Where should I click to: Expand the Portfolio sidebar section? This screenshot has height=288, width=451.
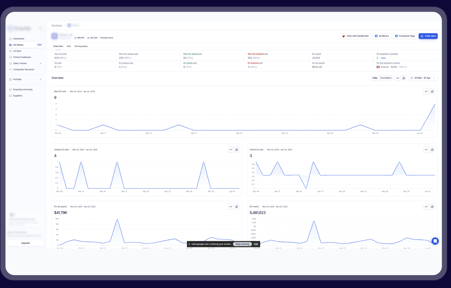coord(40,79)
